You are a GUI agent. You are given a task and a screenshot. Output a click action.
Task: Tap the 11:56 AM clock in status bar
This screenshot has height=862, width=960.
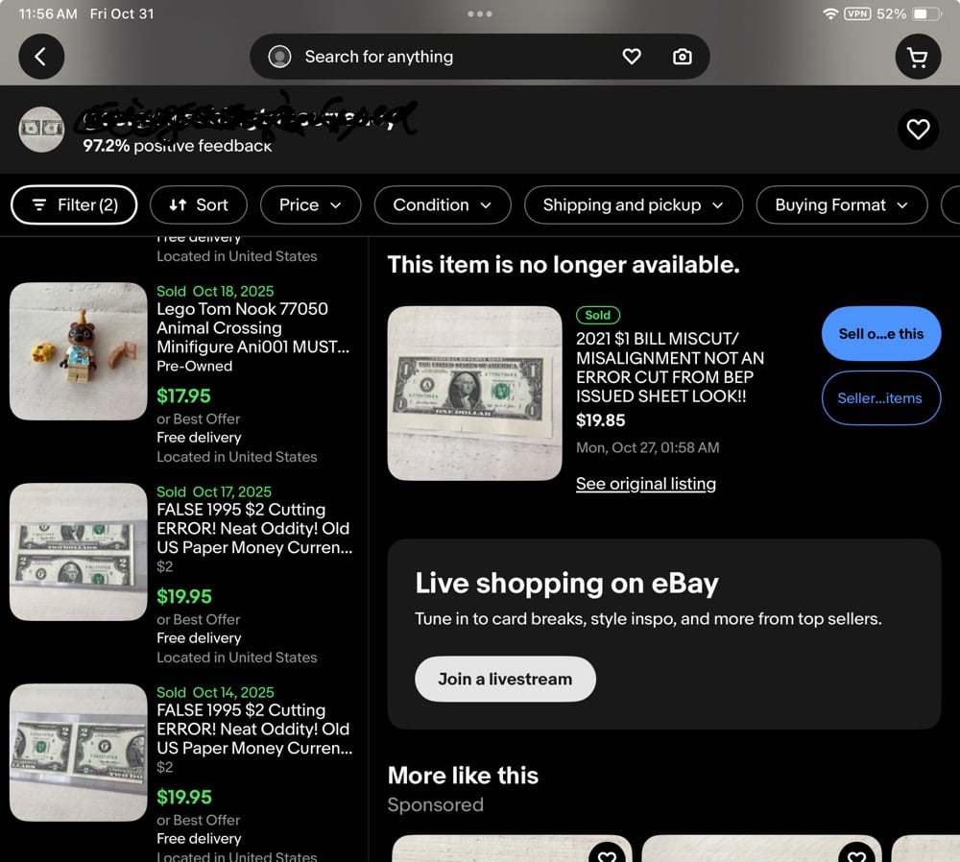pos(48,13)
